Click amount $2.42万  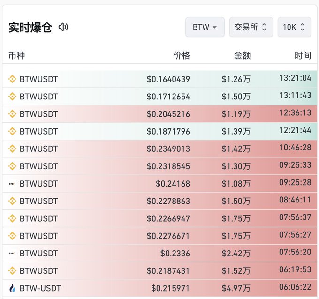click(x=236, y=254)
